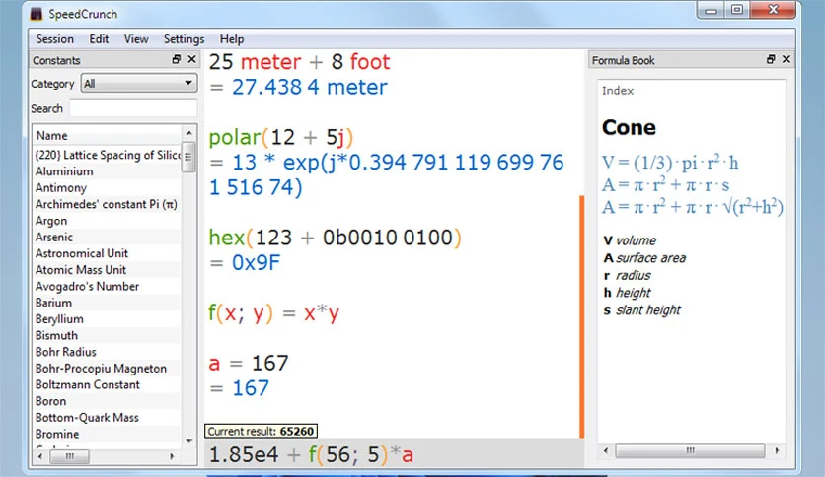Focus the constants Search field
Screen dimensions: 825x477
pyautogui.click(x=133, y=108)
